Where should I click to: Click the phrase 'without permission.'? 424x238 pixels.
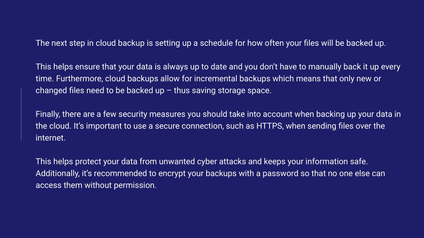click(120, 186)
